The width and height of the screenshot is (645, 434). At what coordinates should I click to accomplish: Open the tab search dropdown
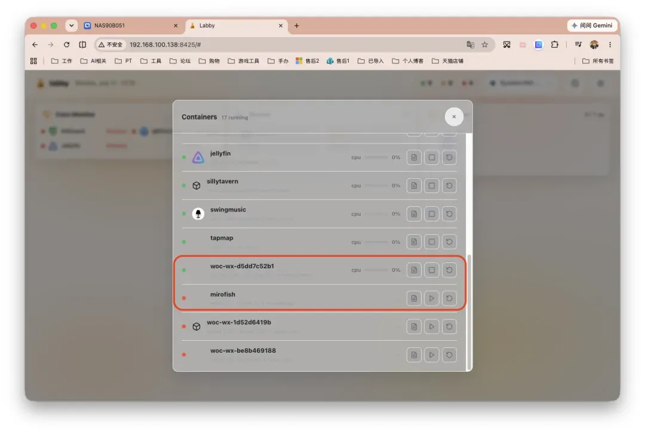(x=71, y=26)
